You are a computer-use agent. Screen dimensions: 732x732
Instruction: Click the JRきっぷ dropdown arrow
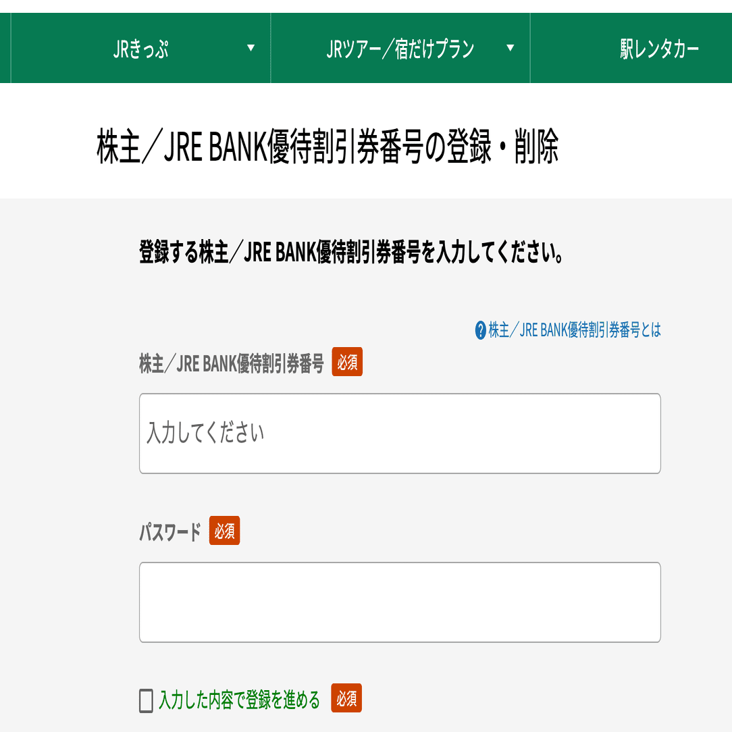click(x=251, y=48)
